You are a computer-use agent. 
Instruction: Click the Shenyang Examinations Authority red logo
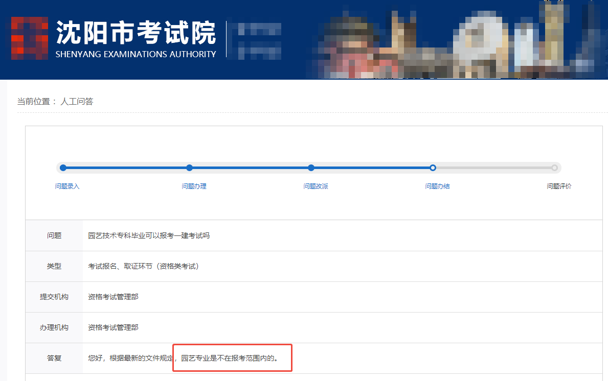pos(29,38)
